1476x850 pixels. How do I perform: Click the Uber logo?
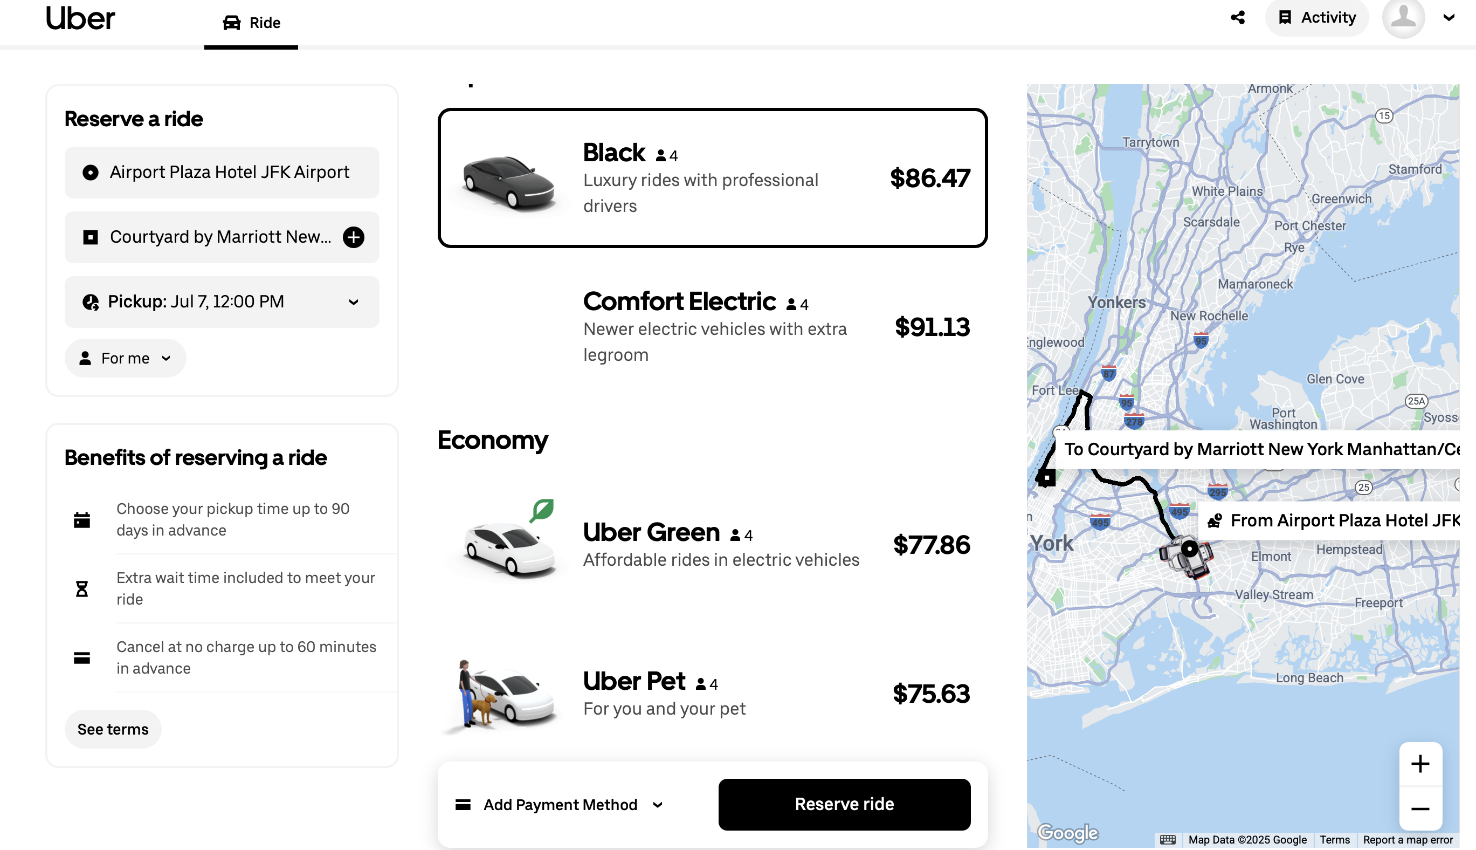(x=80, y=18)
